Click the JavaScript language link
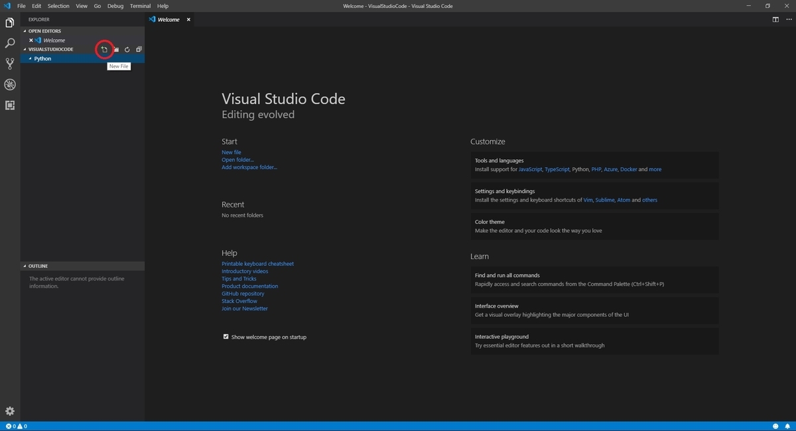 tap(530, 170)
